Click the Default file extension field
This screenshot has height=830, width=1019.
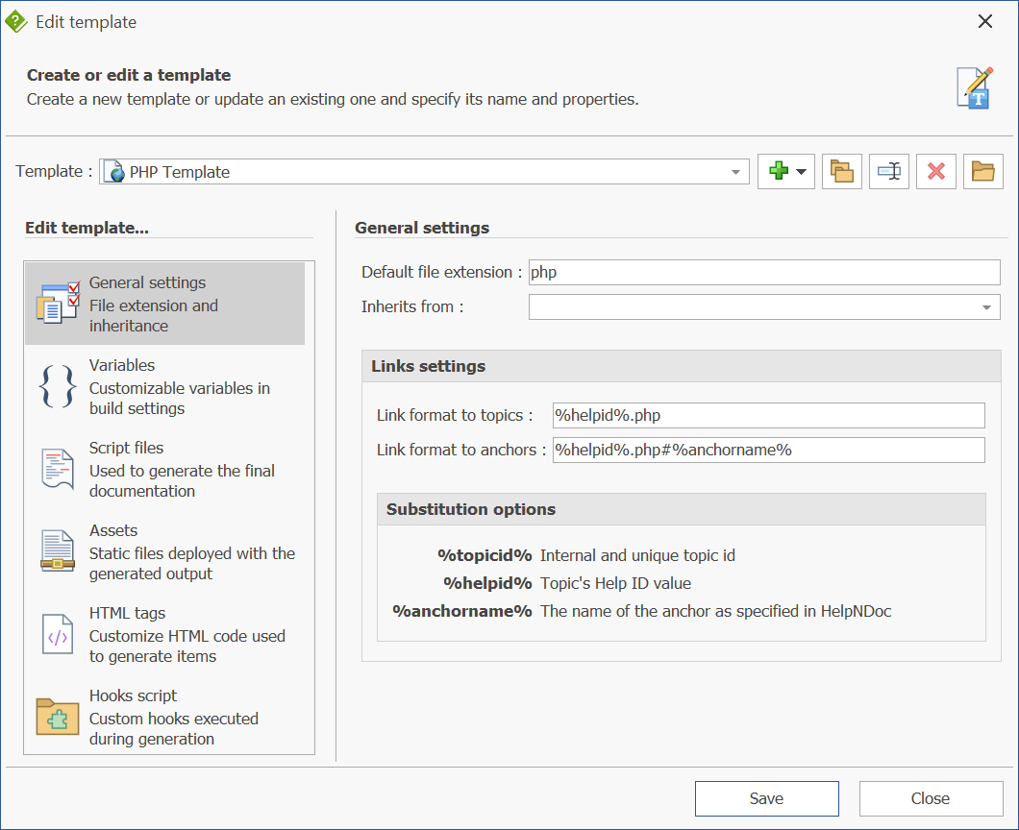pos(763,273)
